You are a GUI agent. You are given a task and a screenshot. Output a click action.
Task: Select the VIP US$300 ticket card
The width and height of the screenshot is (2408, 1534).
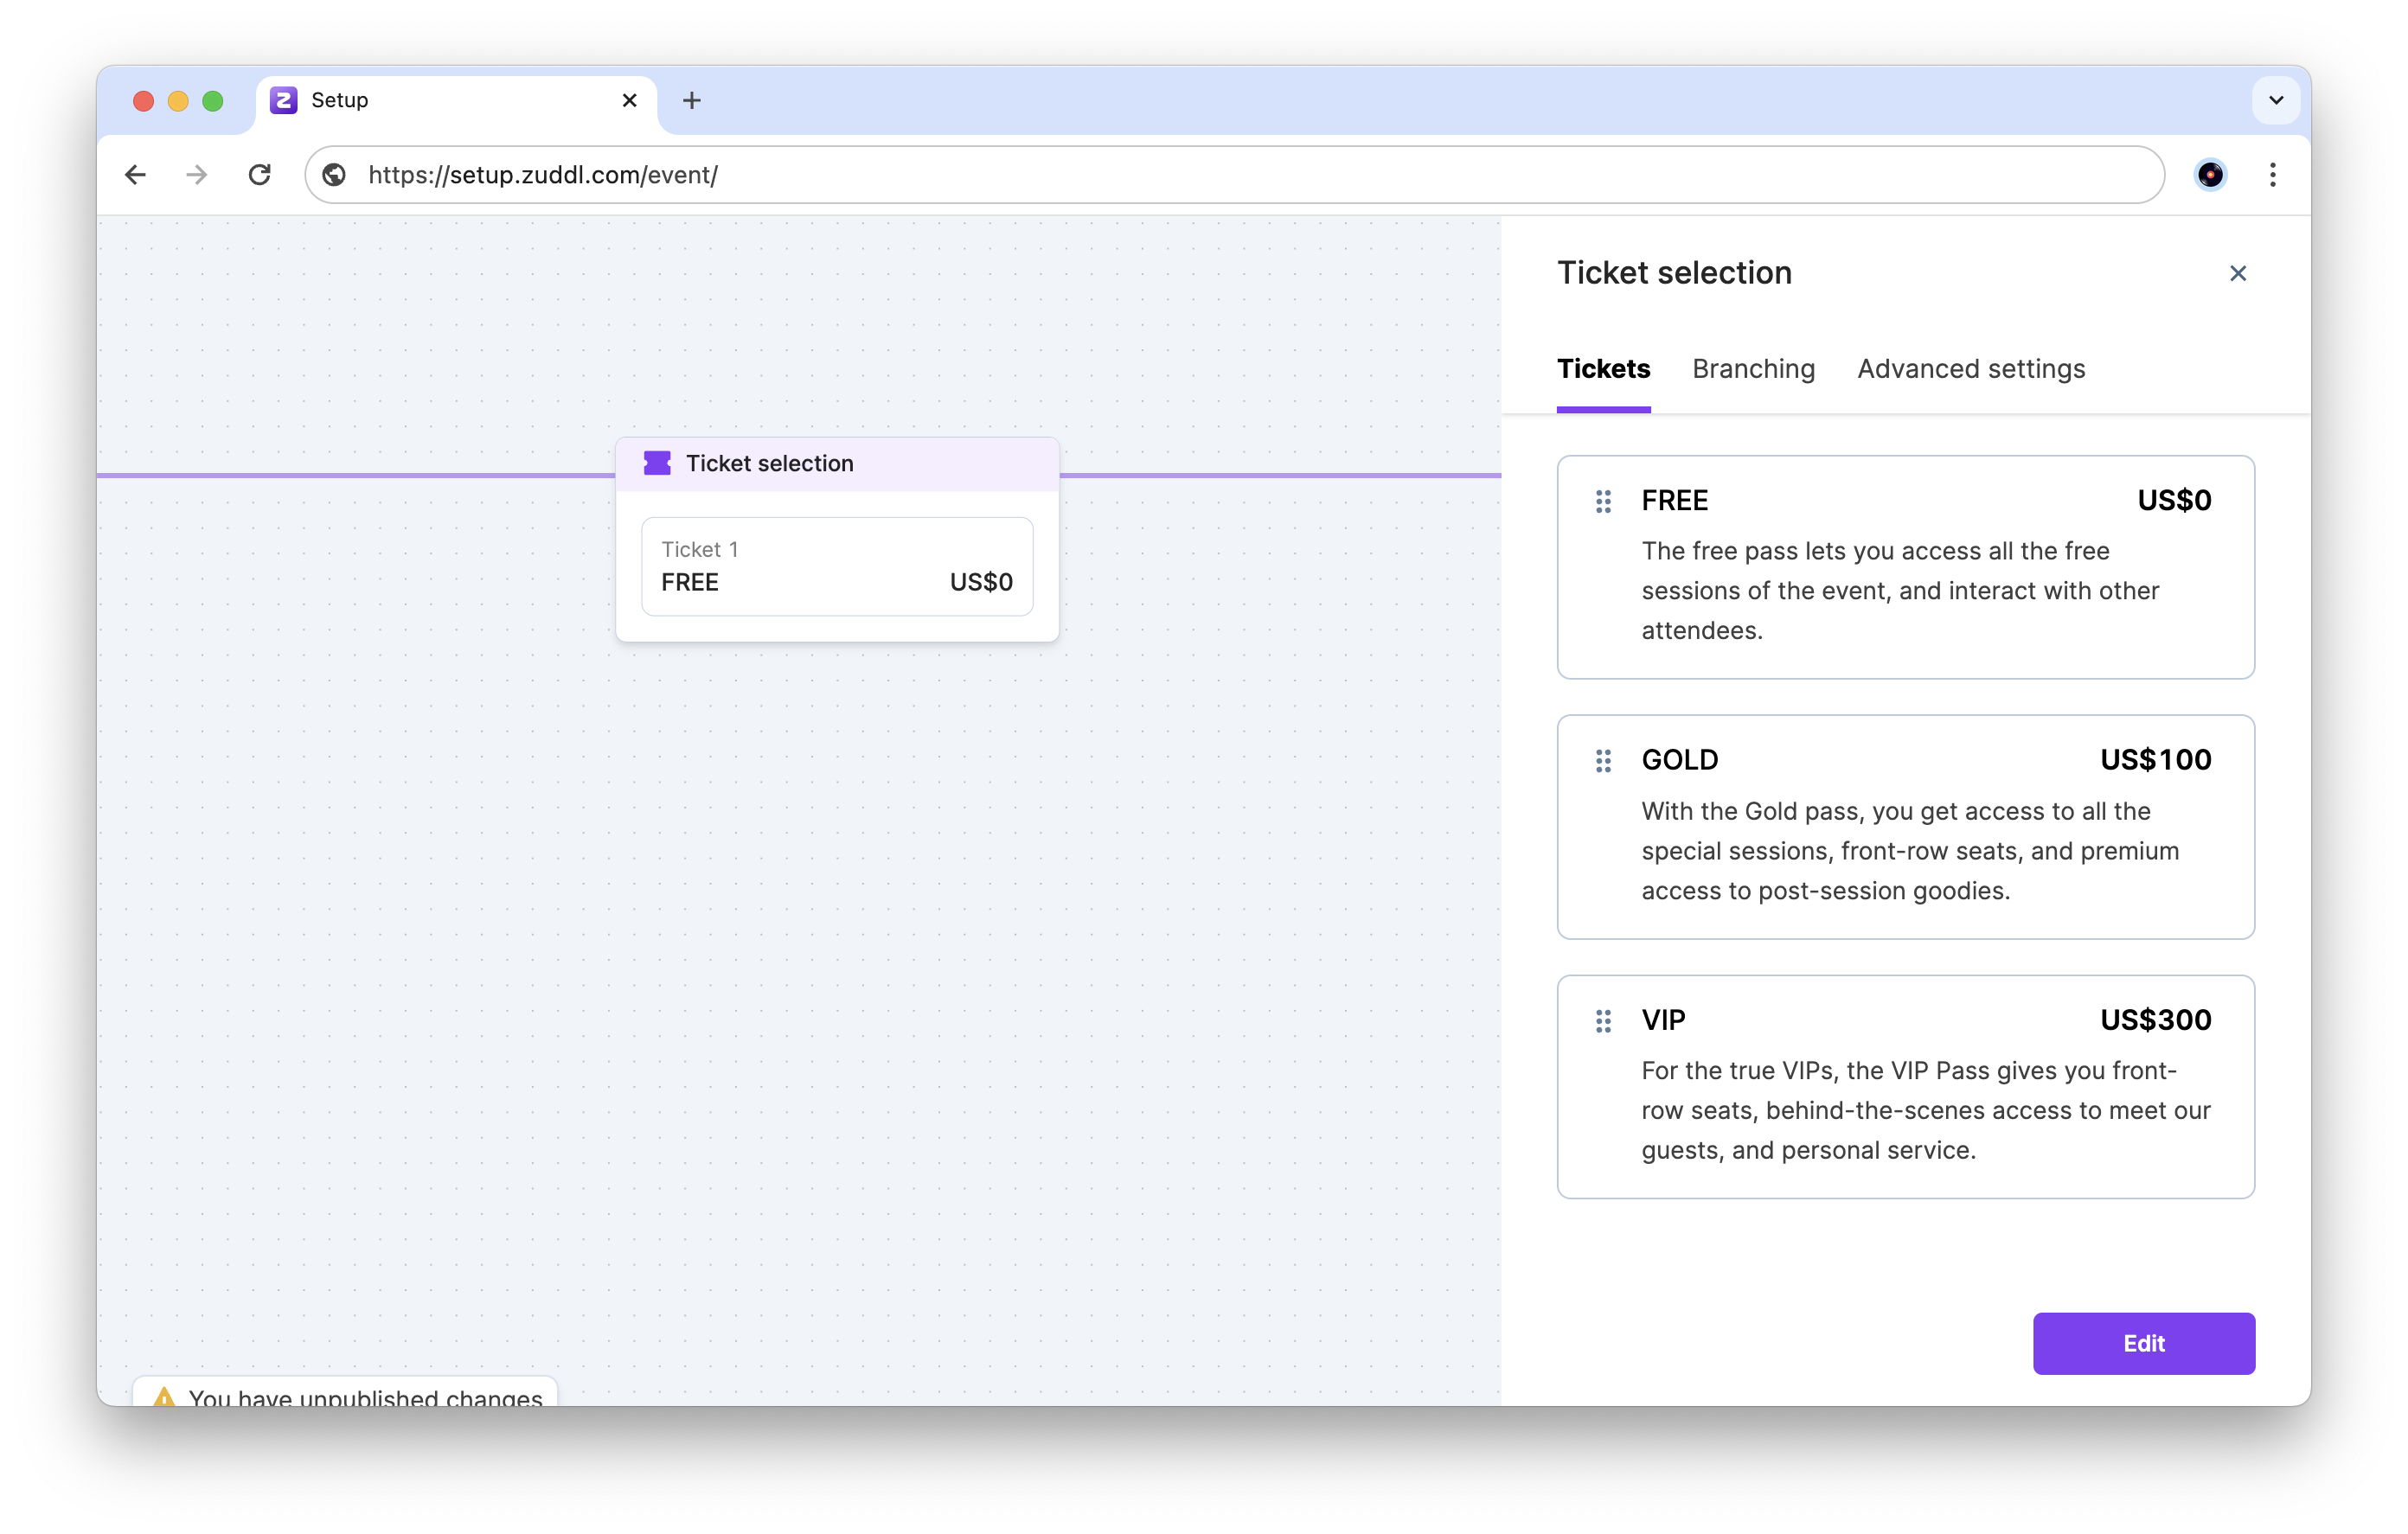click(1905, 1086)
